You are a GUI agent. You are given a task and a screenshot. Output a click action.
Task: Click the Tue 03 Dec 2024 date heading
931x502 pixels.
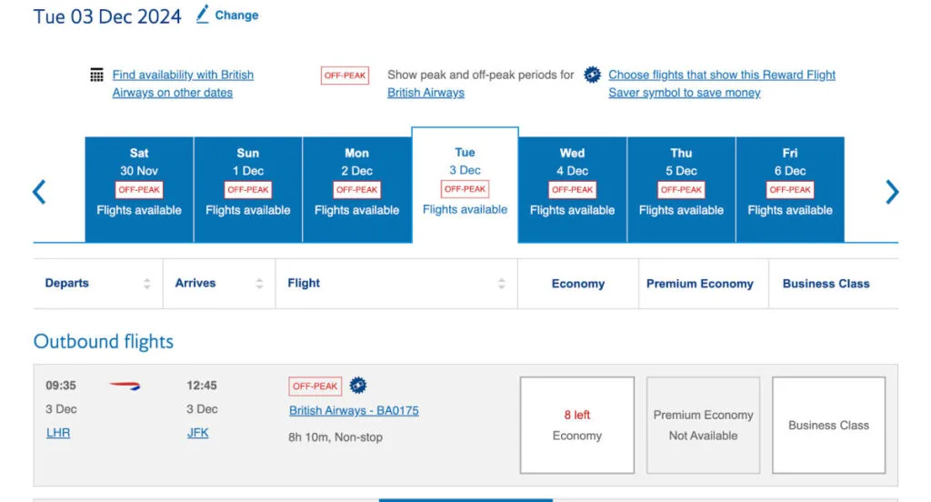[x=107, y=16]
